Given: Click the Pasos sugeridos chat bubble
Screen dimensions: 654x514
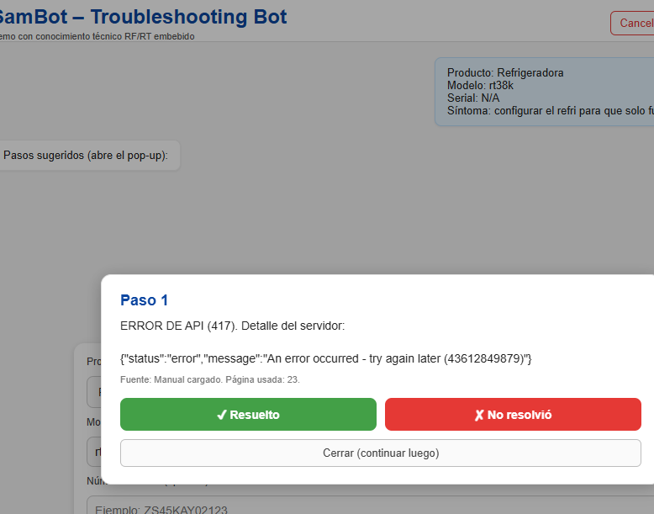Looking at the screenshot, I should pyautogui.click(x=89, y=156).
